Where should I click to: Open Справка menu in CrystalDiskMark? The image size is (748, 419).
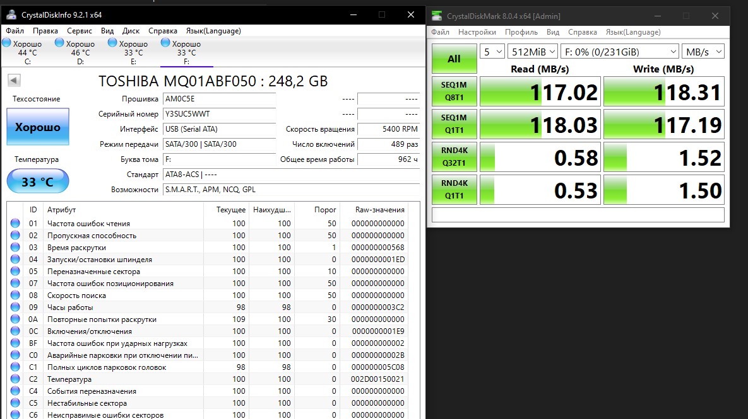pyautogui.click(x=583, y=32)
